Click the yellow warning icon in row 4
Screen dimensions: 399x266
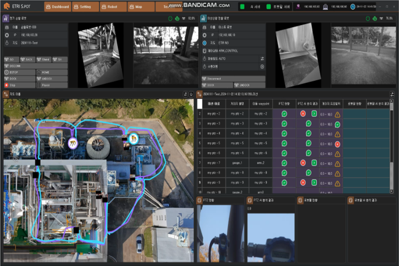[337, 134]
